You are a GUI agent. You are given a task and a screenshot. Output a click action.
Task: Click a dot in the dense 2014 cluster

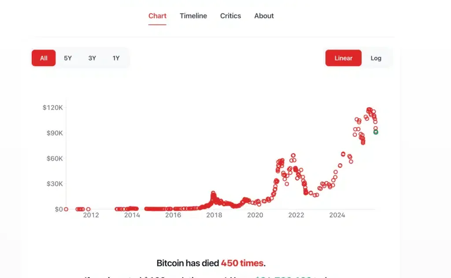pyautogui.click(x=128, y=208)
